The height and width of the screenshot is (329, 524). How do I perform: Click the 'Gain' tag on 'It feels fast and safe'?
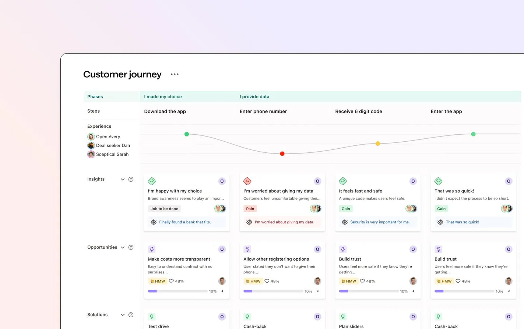tap(346, 209)
